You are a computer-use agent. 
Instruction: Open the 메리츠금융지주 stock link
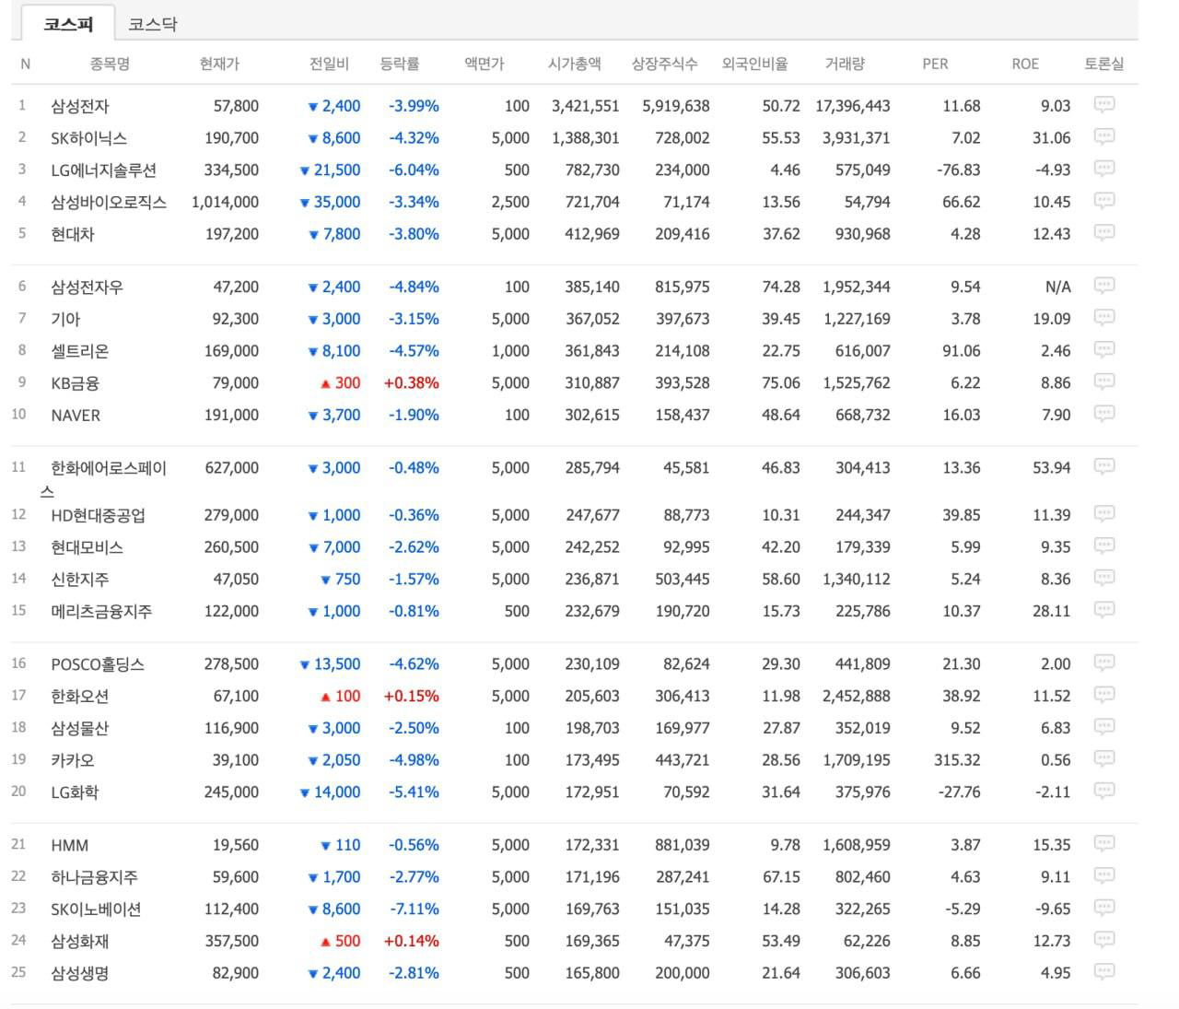pos(101,611)
